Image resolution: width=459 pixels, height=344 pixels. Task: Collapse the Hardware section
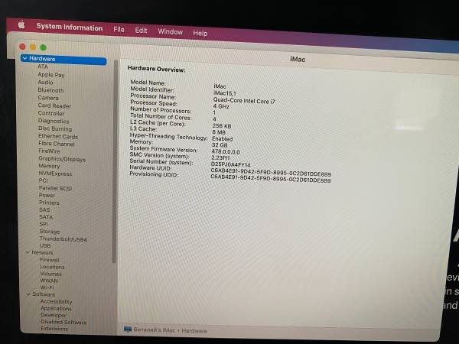coord(25,59)
